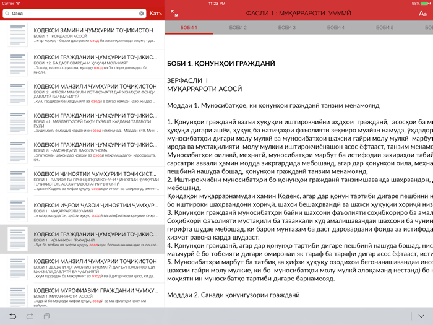This screenshot has height=325, width=433.
Task: Open КОДЕКСИ МАНЗИЛИ result with БОБИ 2
Action: [x=82, y=93]
